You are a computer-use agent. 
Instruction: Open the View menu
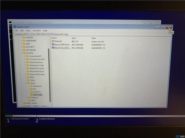(28, 30)
